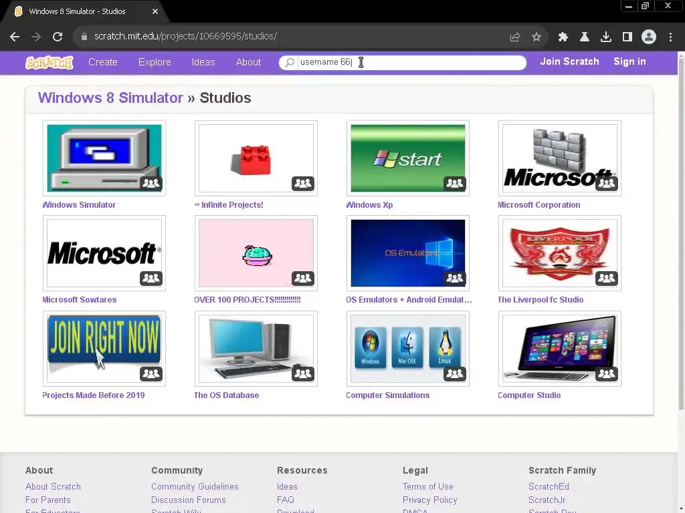Open the Microsoft Sowtares studio link
The image size is (685, 513).
pyautogui.click(x=79, y=300)
